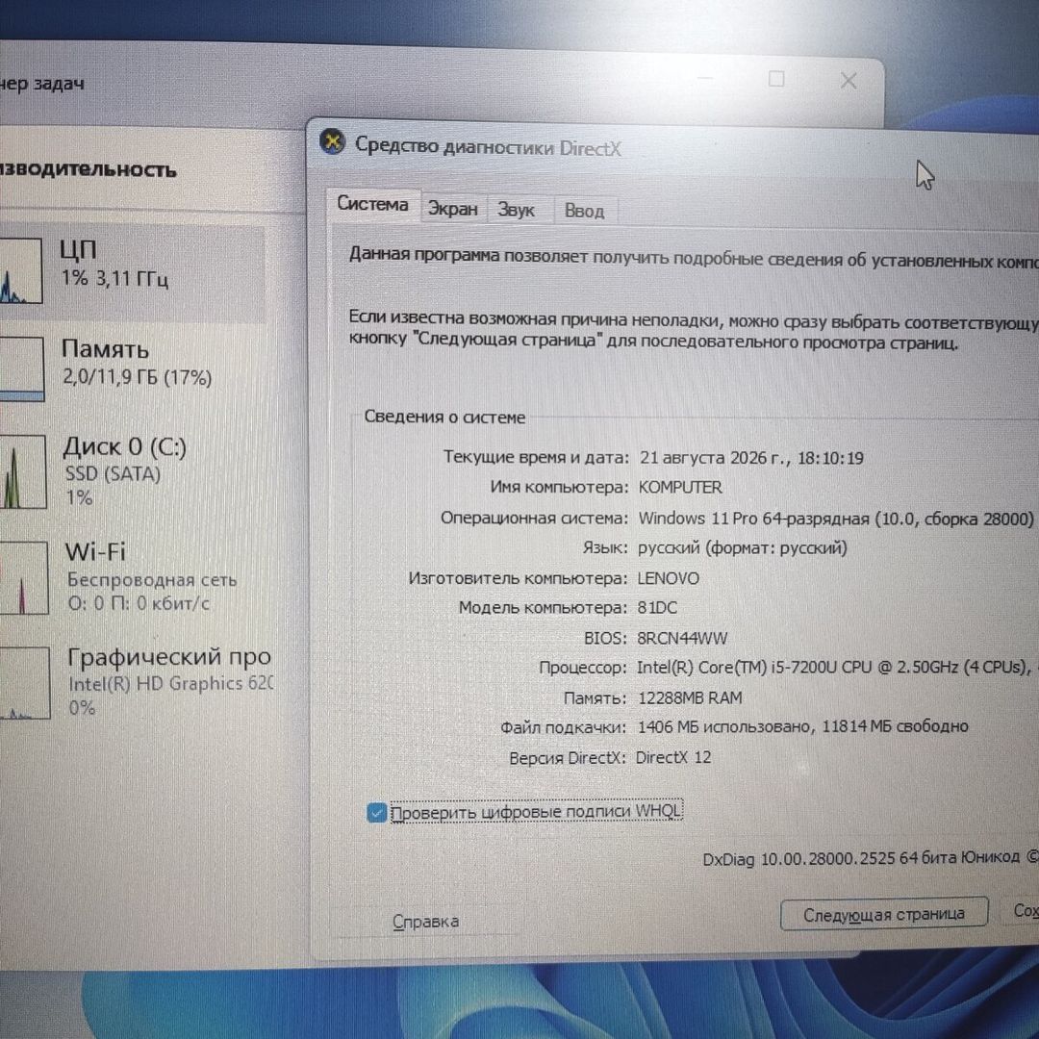Switch to the Экран tab
Image resolution: width=1039 pixels, height=1039 pixels.
point(452,209)
